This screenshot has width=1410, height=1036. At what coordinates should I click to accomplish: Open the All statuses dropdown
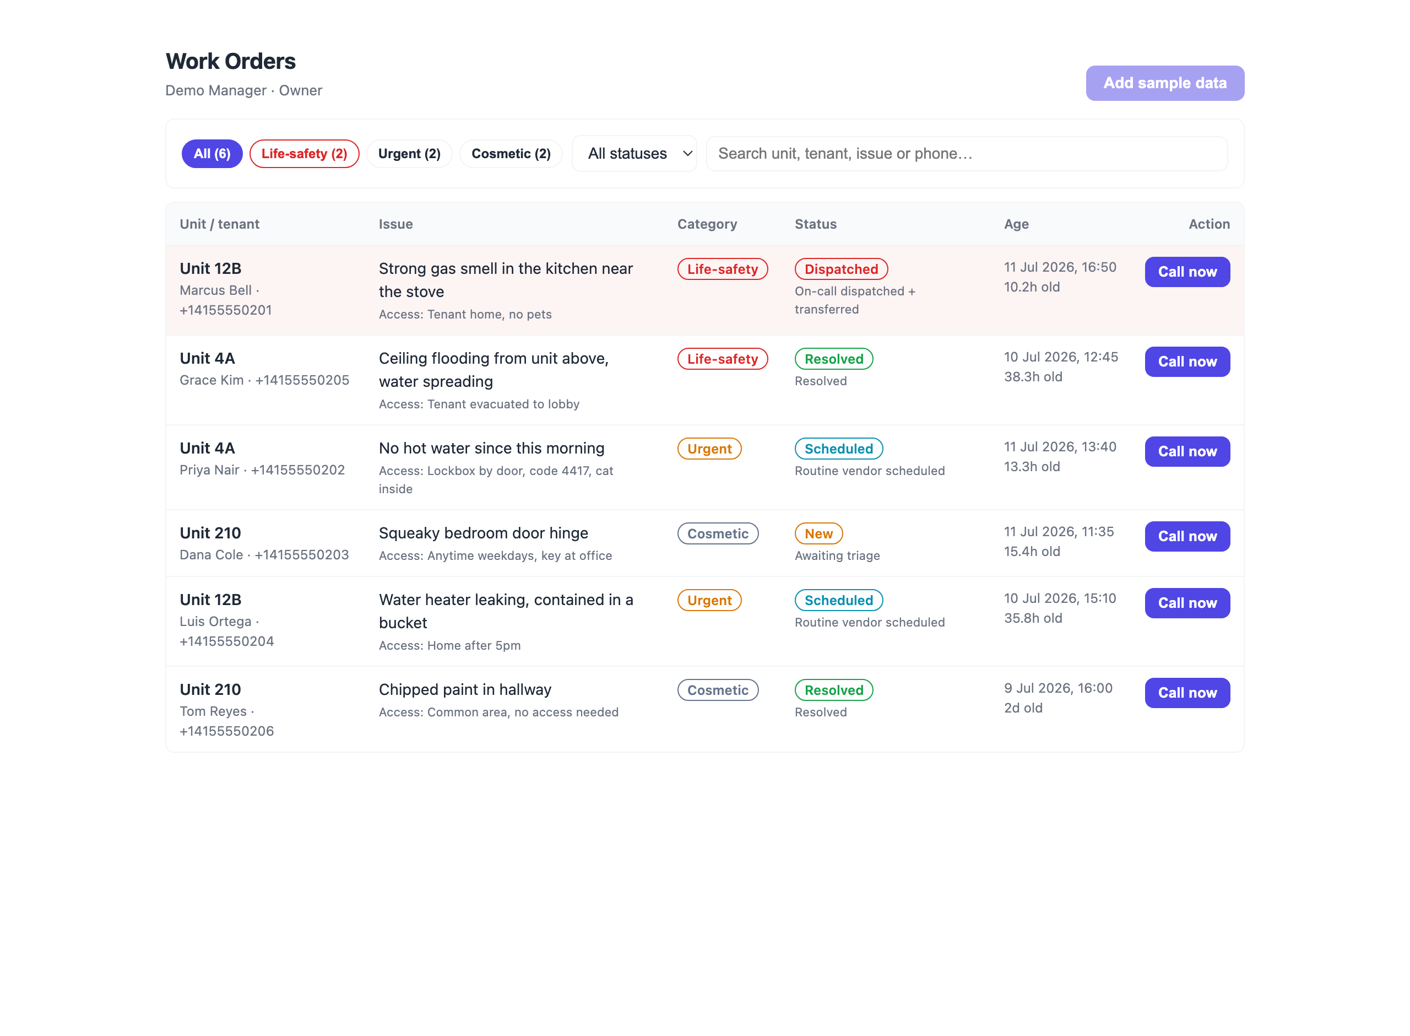click(633, 154)
